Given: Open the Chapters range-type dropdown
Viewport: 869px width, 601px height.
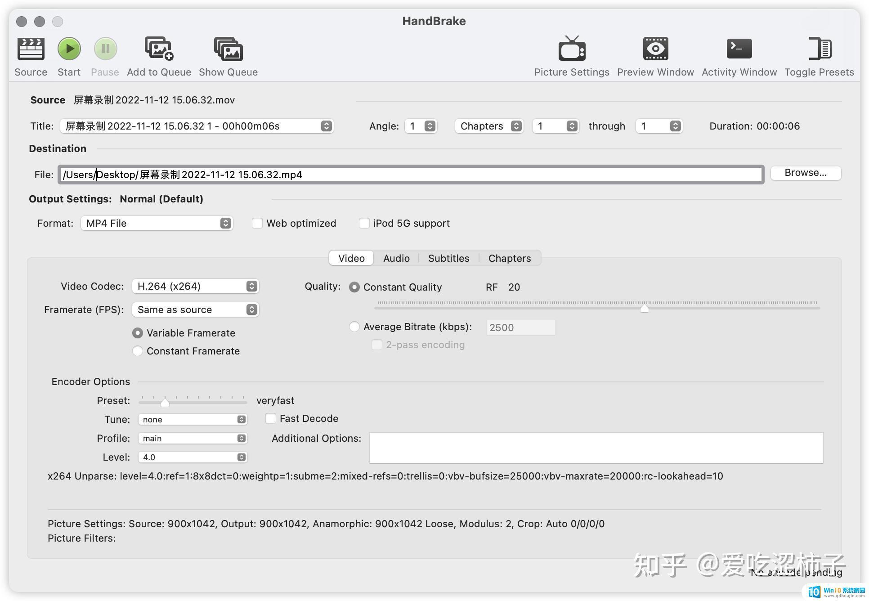Looking at the screenshot, I should [x=489, y=126].
